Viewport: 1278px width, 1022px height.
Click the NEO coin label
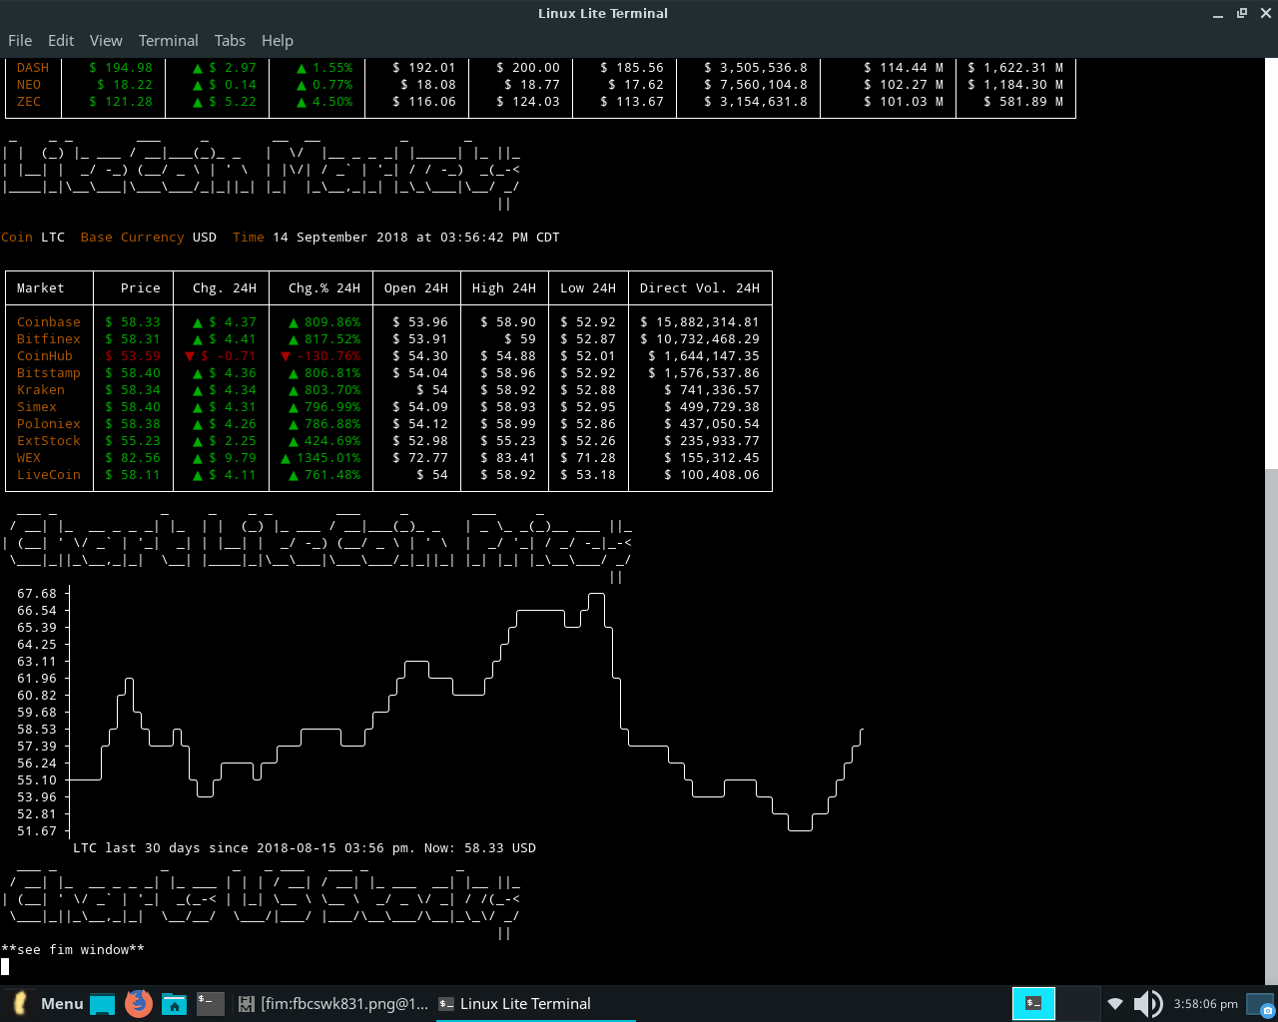point(29,85)
